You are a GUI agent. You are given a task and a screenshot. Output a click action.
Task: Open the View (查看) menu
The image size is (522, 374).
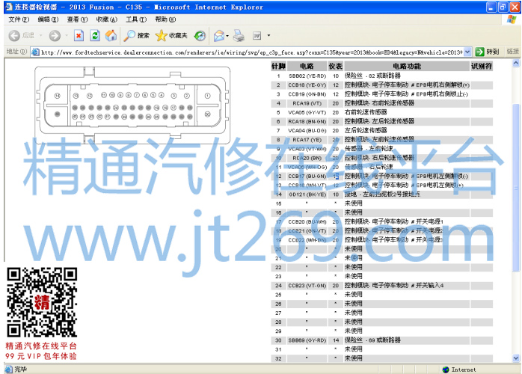[x=77, y=19]
